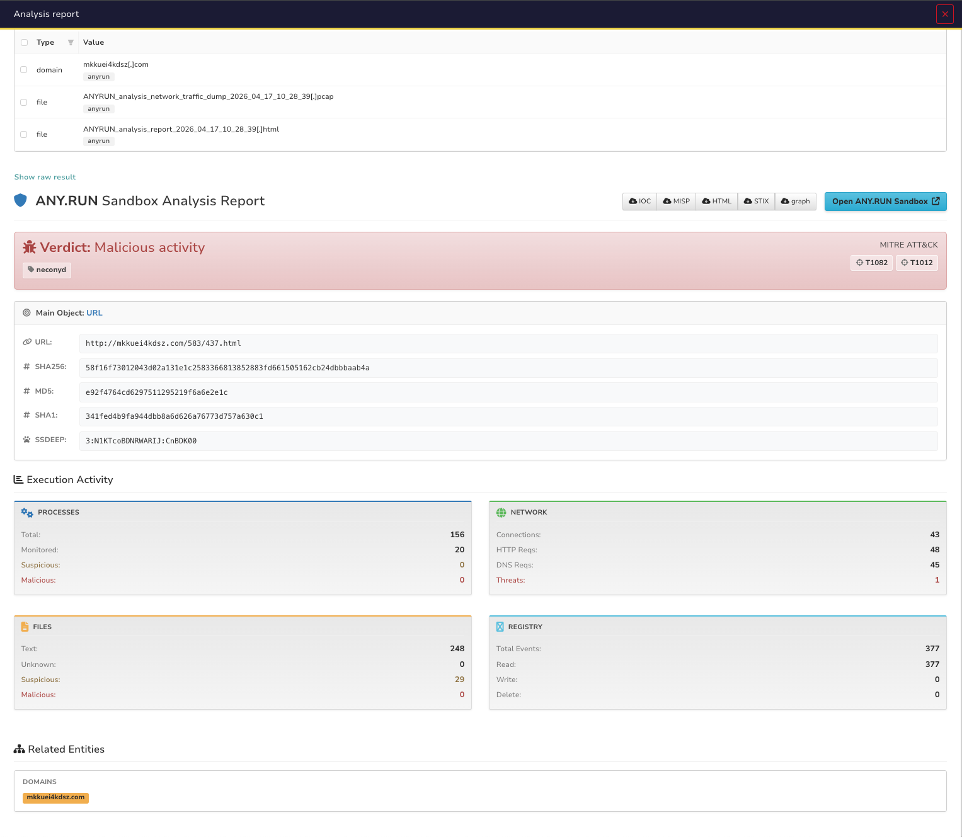Open MITRE technique T1012

(x=917, y=263)
